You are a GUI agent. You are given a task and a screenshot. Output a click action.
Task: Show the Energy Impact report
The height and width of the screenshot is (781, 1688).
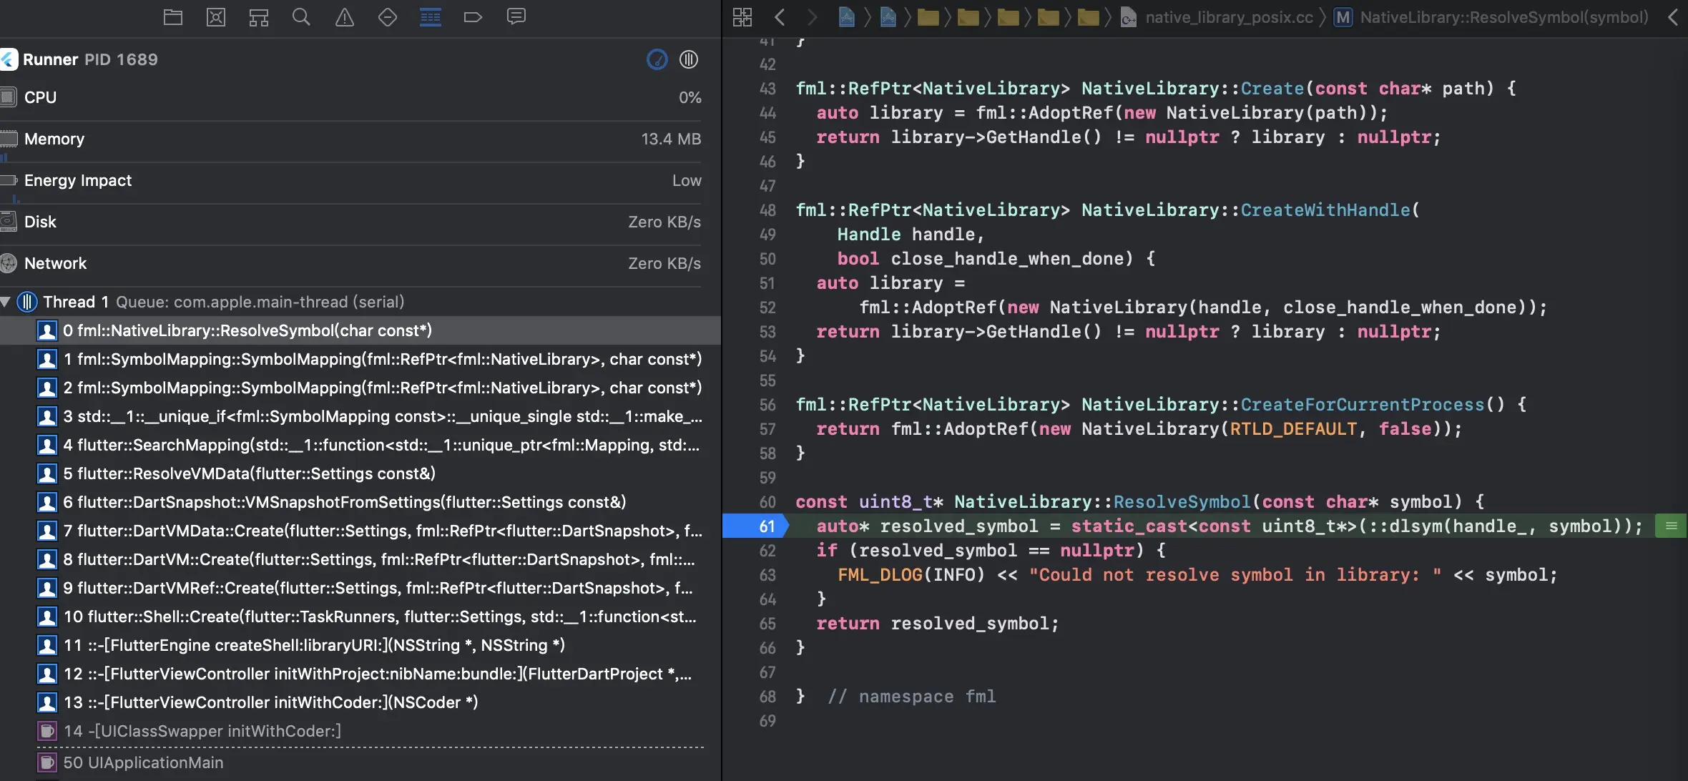pyautogui.click(x=350, y=180)
